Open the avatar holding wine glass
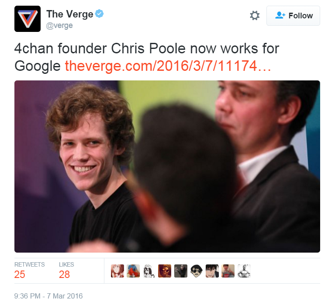Screen dimensions: 335x302 tap(181, 271)
